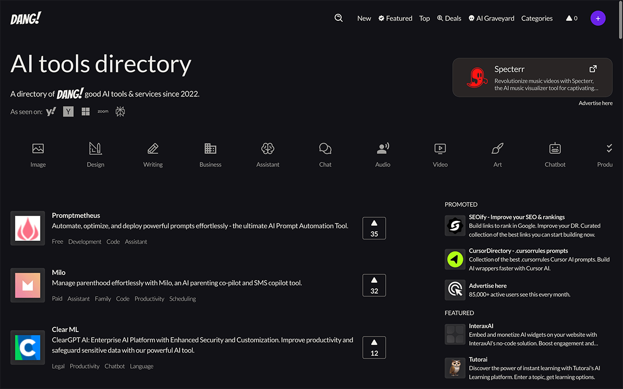Click the Clear ML logo thumbnail
The width and height of the screenshot is (623, 389).
[28, 348]
